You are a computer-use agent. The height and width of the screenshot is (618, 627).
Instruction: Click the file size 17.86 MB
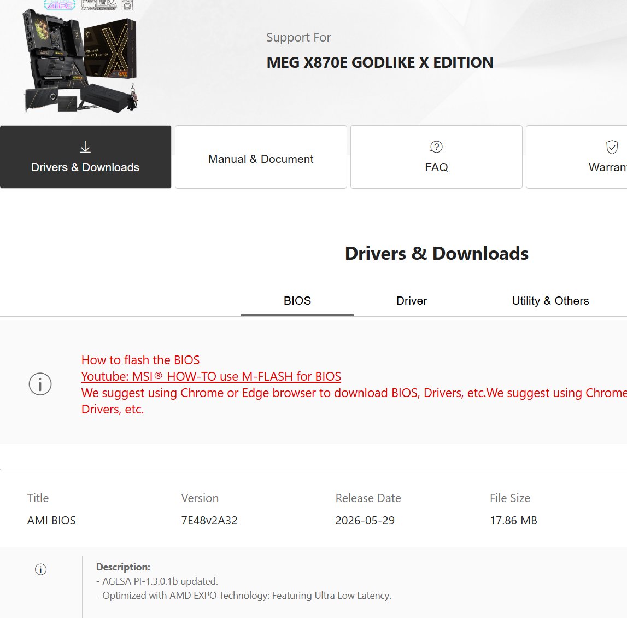tap(513, 521)
